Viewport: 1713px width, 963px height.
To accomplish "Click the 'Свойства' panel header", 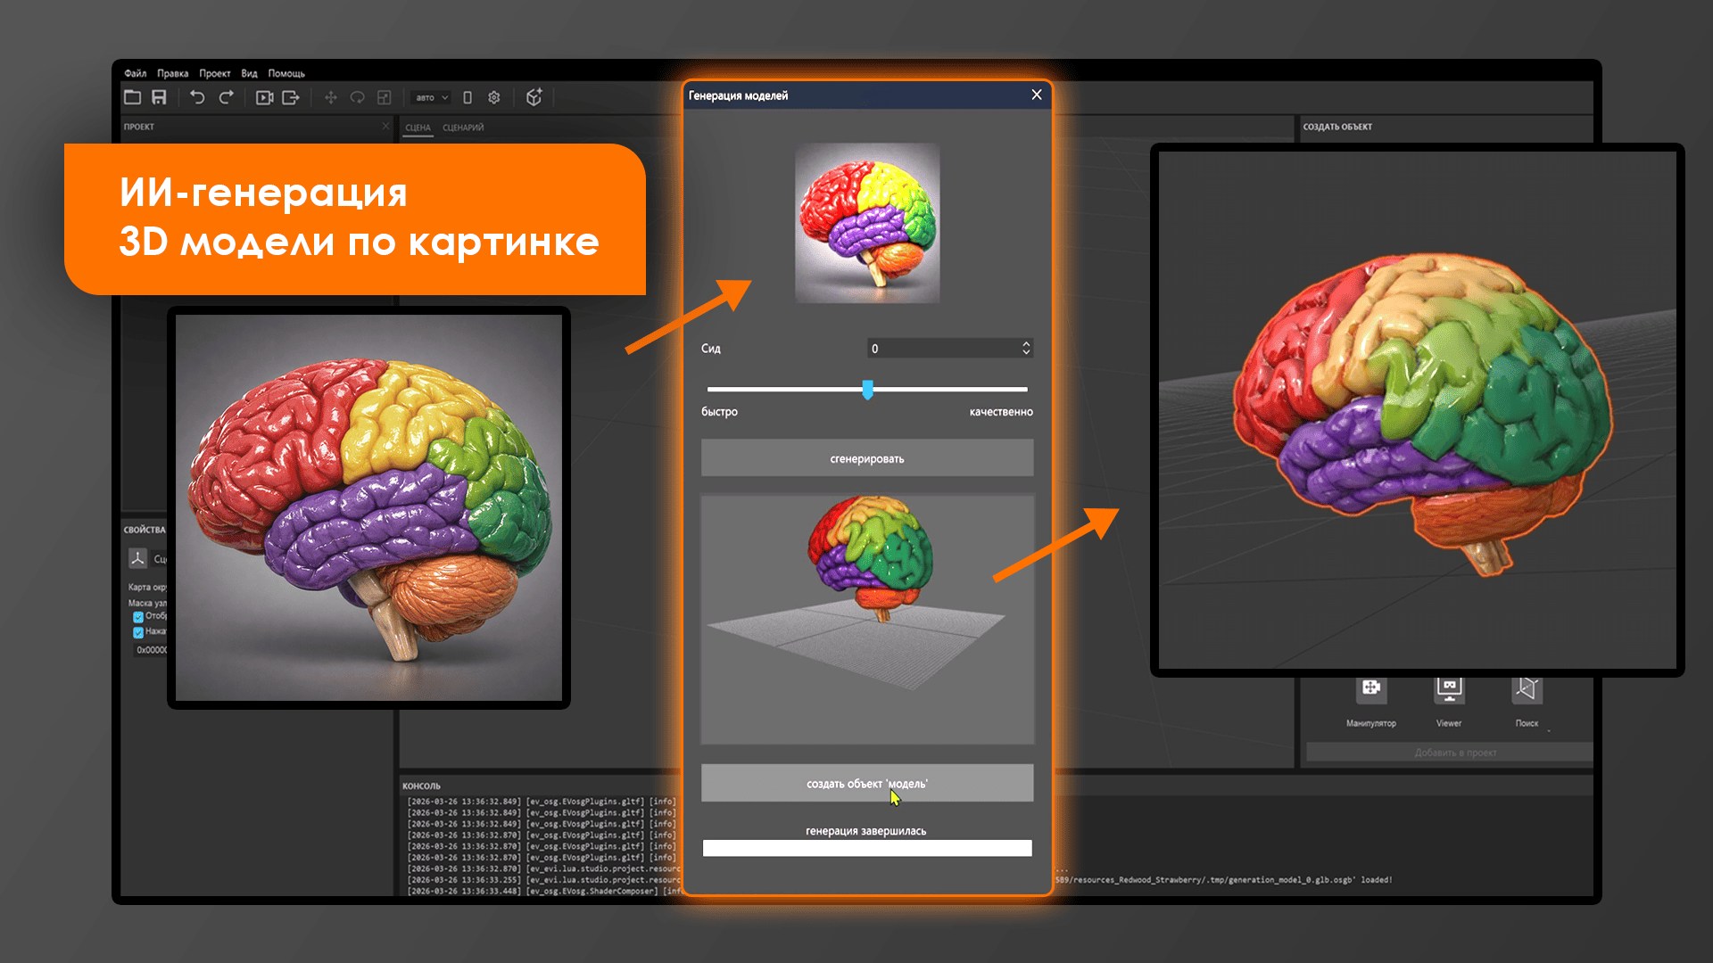I will 145,530.
